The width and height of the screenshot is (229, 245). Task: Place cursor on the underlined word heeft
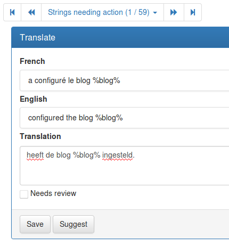coord(35,155)
